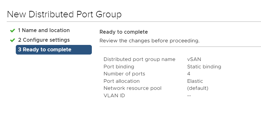The width and height of the screenshot is (261, 128).
Task: Go to step 2 Configure settings
Action: (44, 40)
